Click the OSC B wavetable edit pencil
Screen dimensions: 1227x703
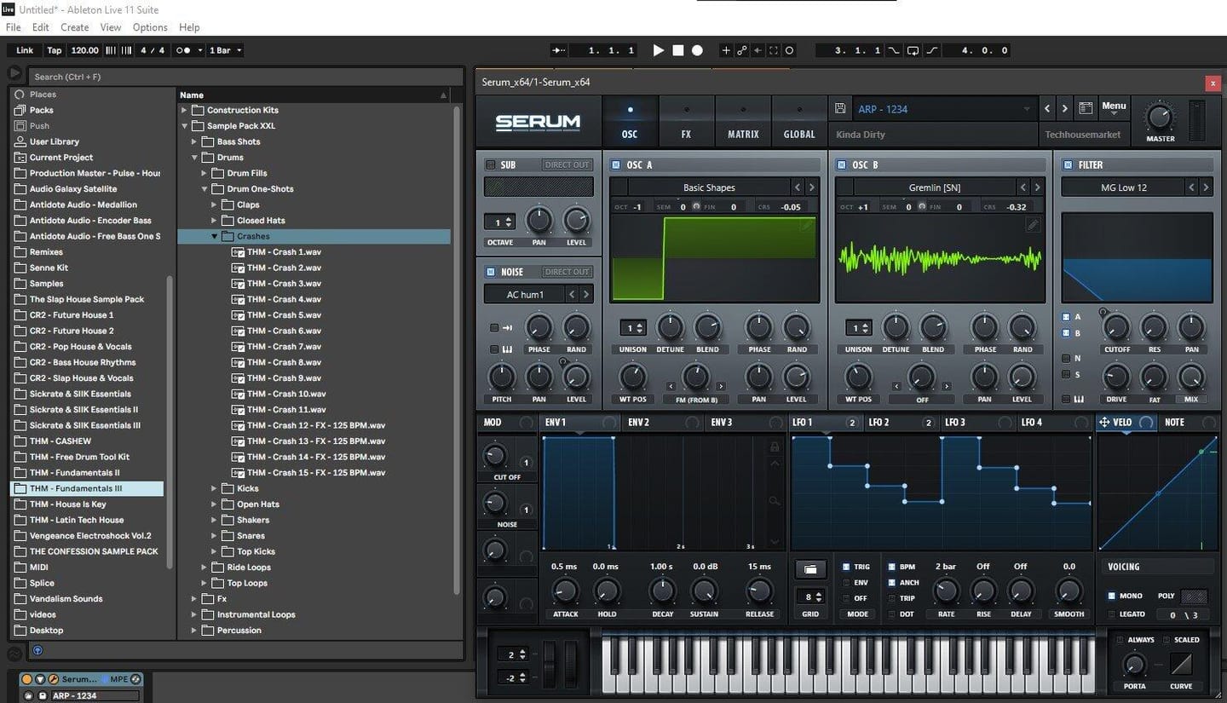pos(1033,225)
